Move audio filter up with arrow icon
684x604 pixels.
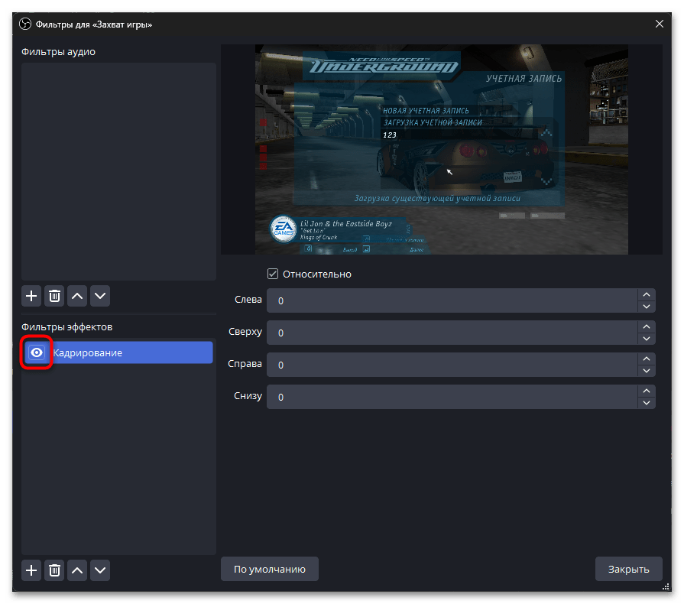(77, 296)
